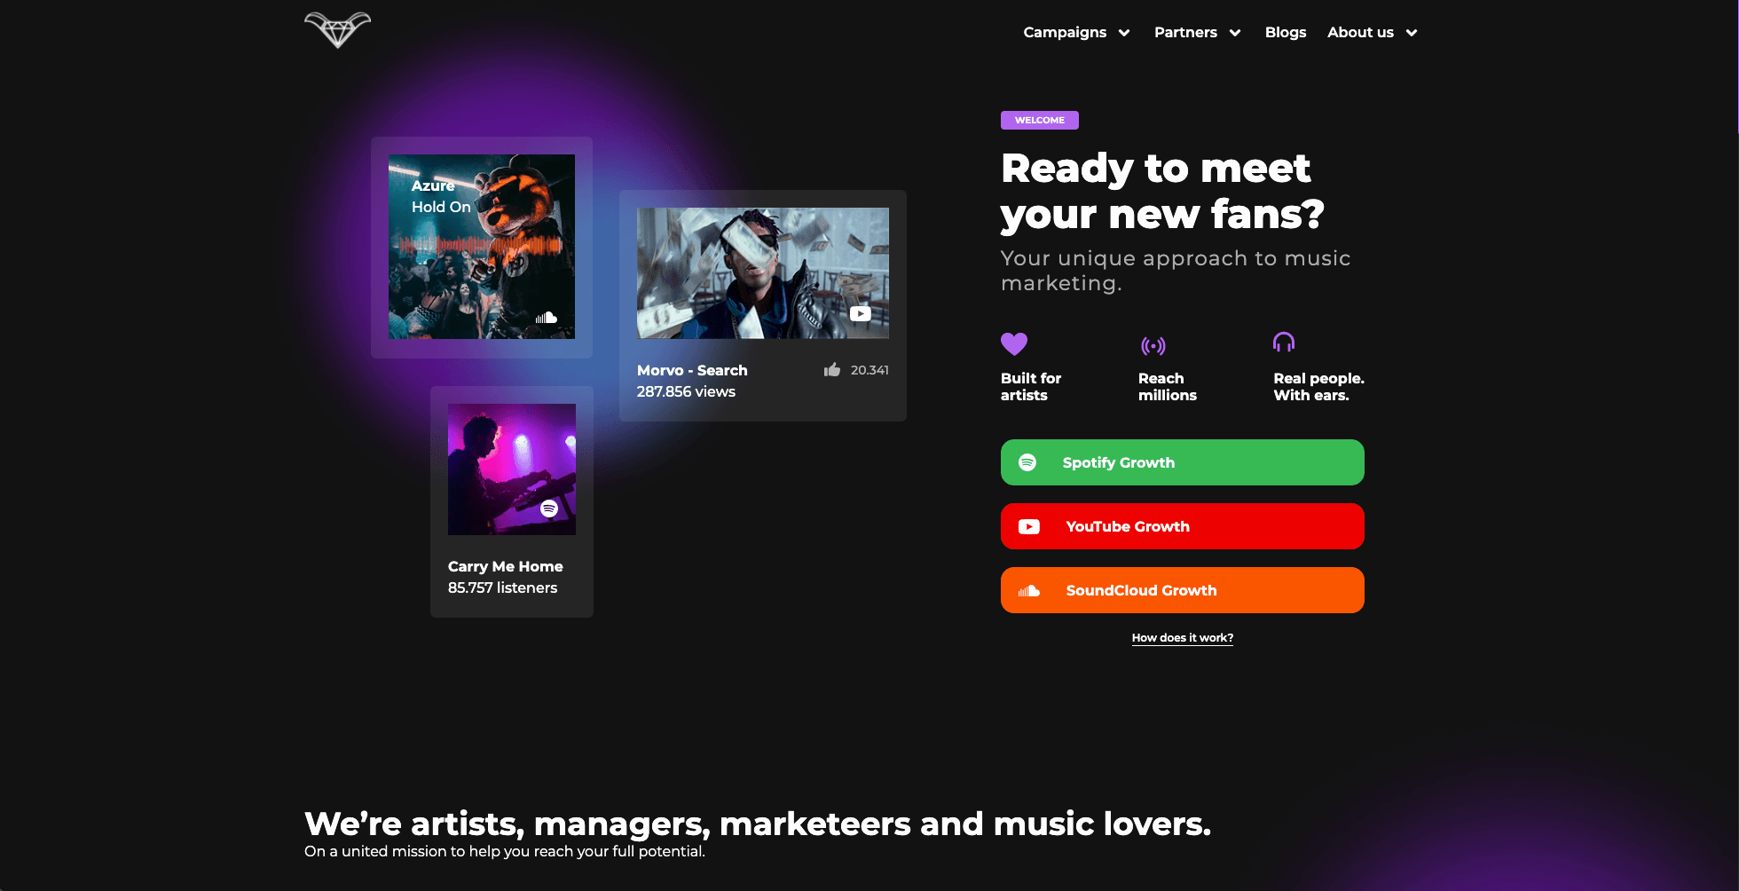Click the diamond wings site logo

click(x=337, y=30)
